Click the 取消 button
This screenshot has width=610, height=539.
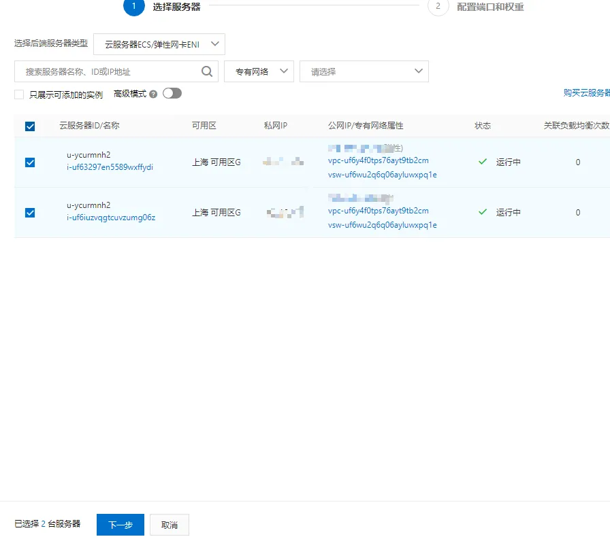[170, 525]
